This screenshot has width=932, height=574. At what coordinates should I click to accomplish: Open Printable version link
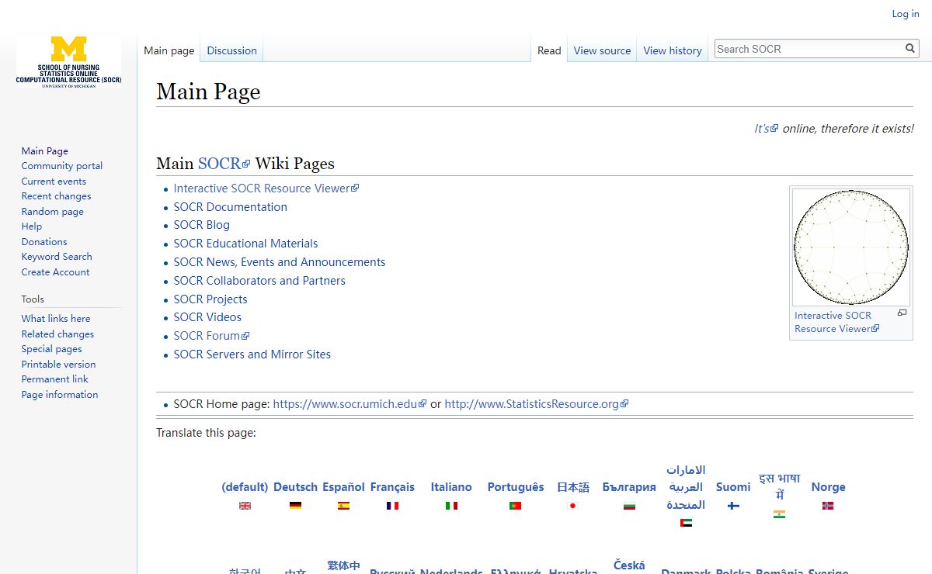pos(58,365)
